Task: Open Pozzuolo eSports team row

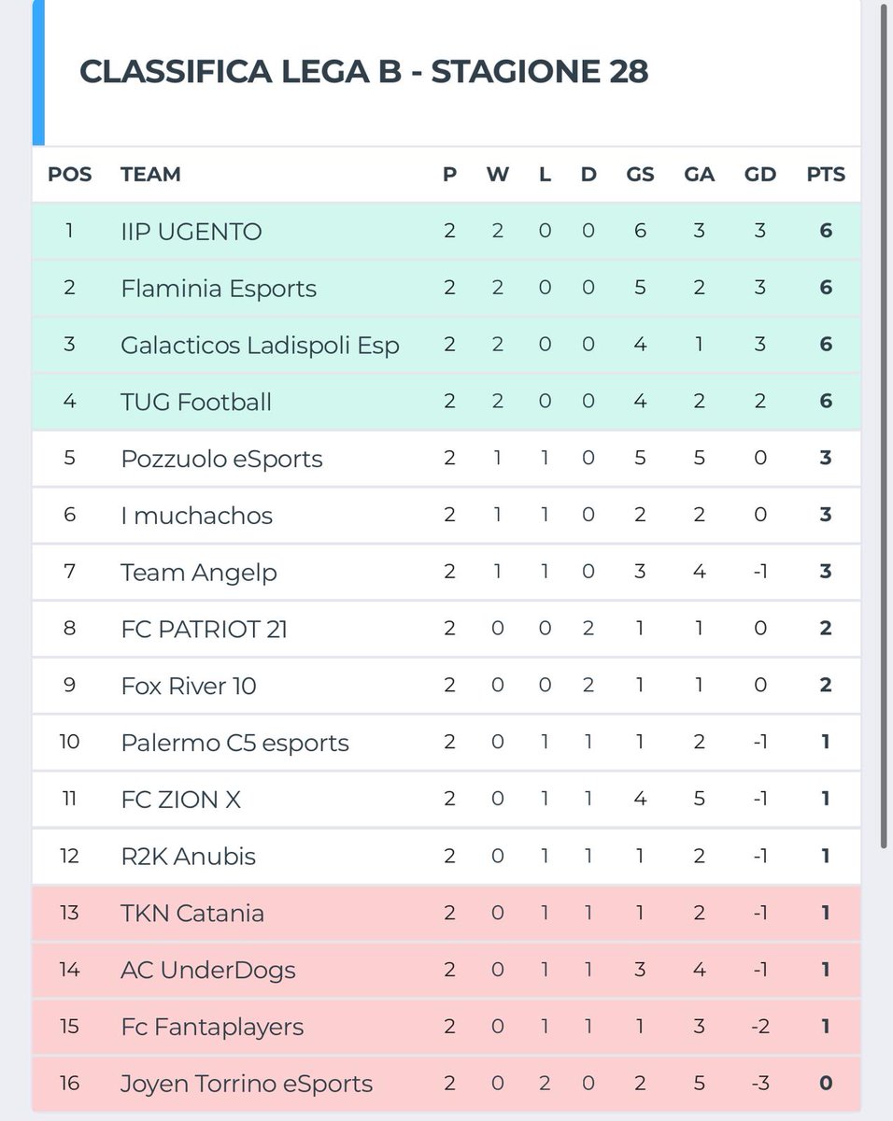Action: pos(446,459)
